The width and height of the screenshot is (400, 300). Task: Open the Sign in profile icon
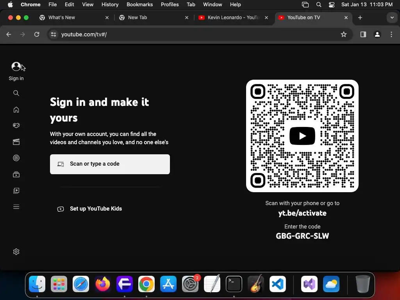pos(16,66)
